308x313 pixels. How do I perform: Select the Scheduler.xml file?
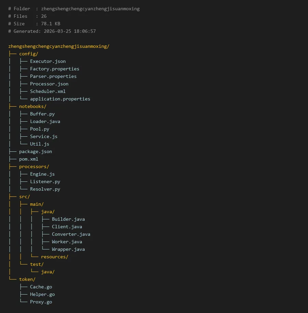tap(48, 91)
